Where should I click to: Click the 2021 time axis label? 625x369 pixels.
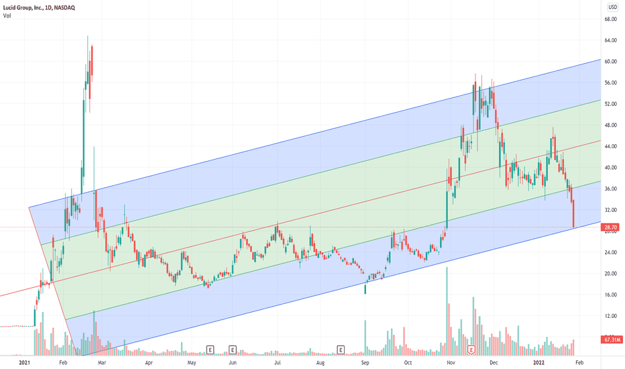click(x=24, y=362)
